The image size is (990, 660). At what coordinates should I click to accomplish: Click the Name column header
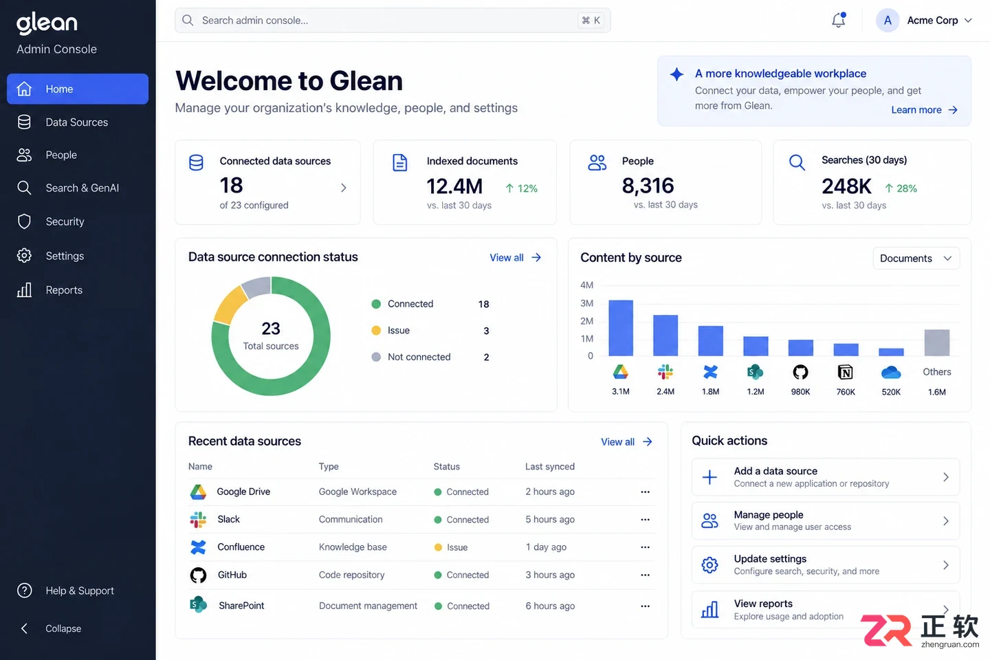[x=200, y=466]
